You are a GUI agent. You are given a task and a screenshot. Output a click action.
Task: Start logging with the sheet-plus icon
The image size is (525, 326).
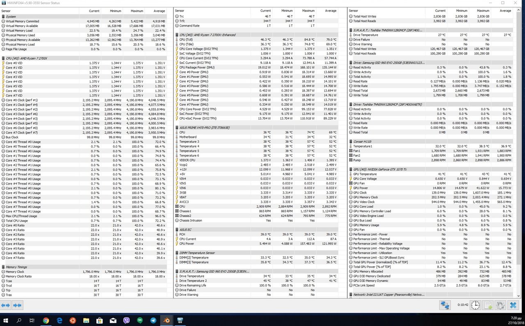tap(488, 305)
